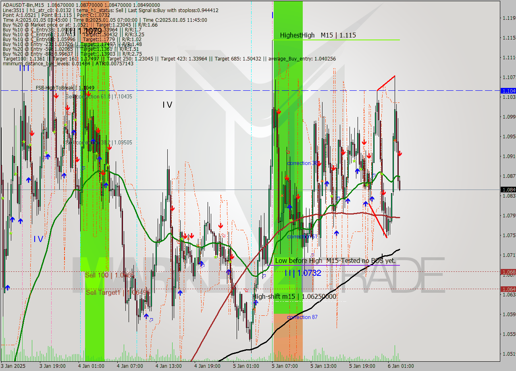The image size is (516, 371).
Task: Click the '4 Jan 01:00' time axis label
Action: click(91, 366)
